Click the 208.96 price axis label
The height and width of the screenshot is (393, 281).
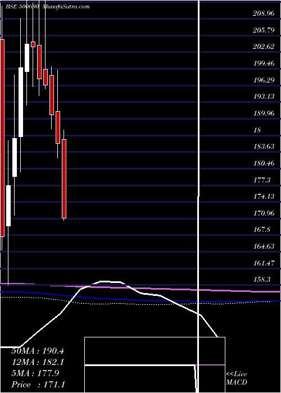[x=264, y=14]
